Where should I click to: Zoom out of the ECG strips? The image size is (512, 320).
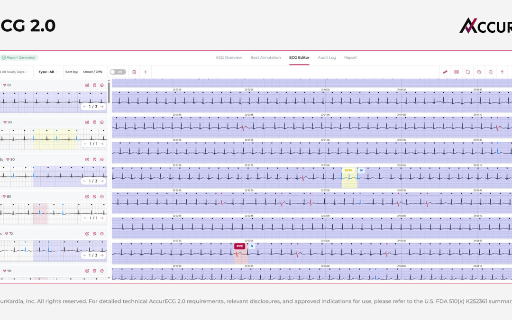point(491,72)
